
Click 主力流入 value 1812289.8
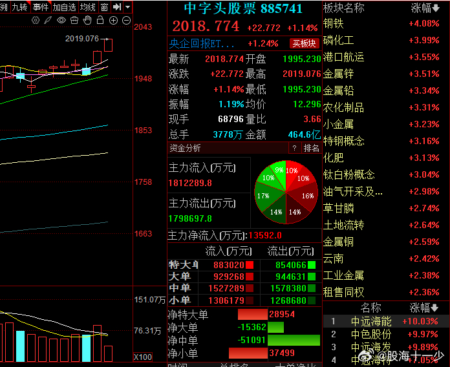pyautogui.click(x=190, y=183)
